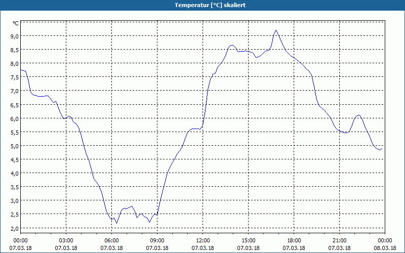
Task: Click the 03:00 time label
Action: 66,241
